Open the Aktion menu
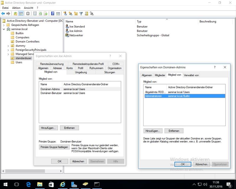This screenshot has width=236, height=189. [x=16, y=8]
